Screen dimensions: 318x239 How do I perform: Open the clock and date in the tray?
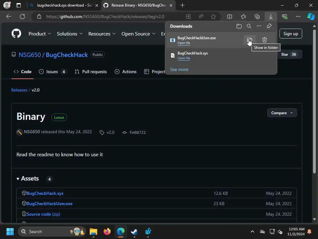pos(296,232)
